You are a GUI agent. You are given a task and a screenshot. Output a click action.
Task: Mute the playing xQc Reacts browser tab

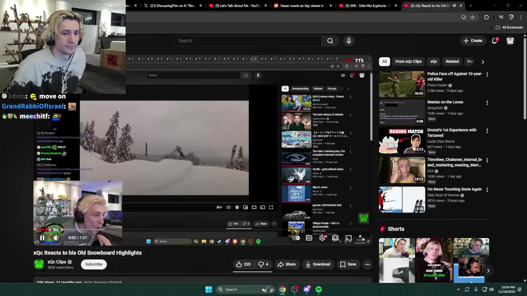[x=454, y=6]
